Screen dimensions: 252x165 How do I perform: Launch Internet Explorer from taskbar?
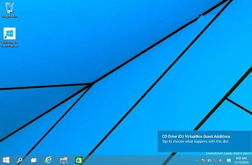tap(48, 160)
